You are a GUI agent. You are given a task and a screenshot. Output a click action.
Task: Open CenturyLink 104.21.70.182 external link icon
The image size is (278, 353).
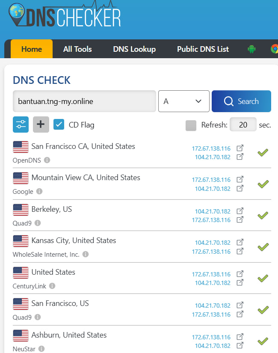(240, 282)
